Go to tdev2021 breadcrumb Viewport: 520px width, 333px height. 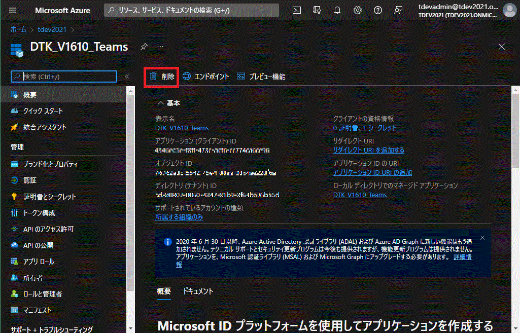tap(52, 29)
